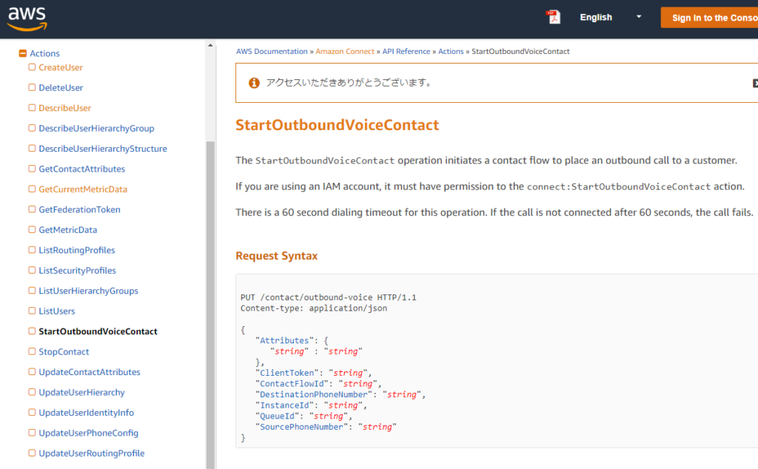
Task: Click the box icon beside DeleteUser
Action: coord(32,87)
